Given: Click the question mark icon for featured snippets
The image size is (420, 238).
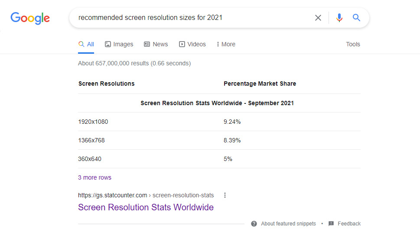Looking at the screenshot, I should pos(254,224).
